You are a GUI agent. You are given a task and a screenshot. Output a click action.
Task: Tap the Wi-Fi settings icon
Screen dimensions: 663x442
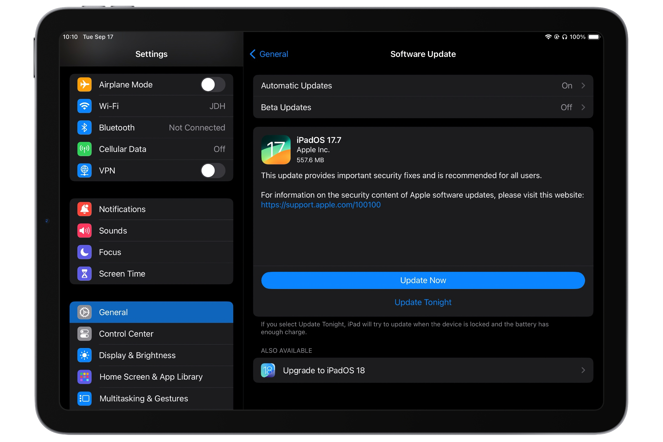[x=85, y=106]
